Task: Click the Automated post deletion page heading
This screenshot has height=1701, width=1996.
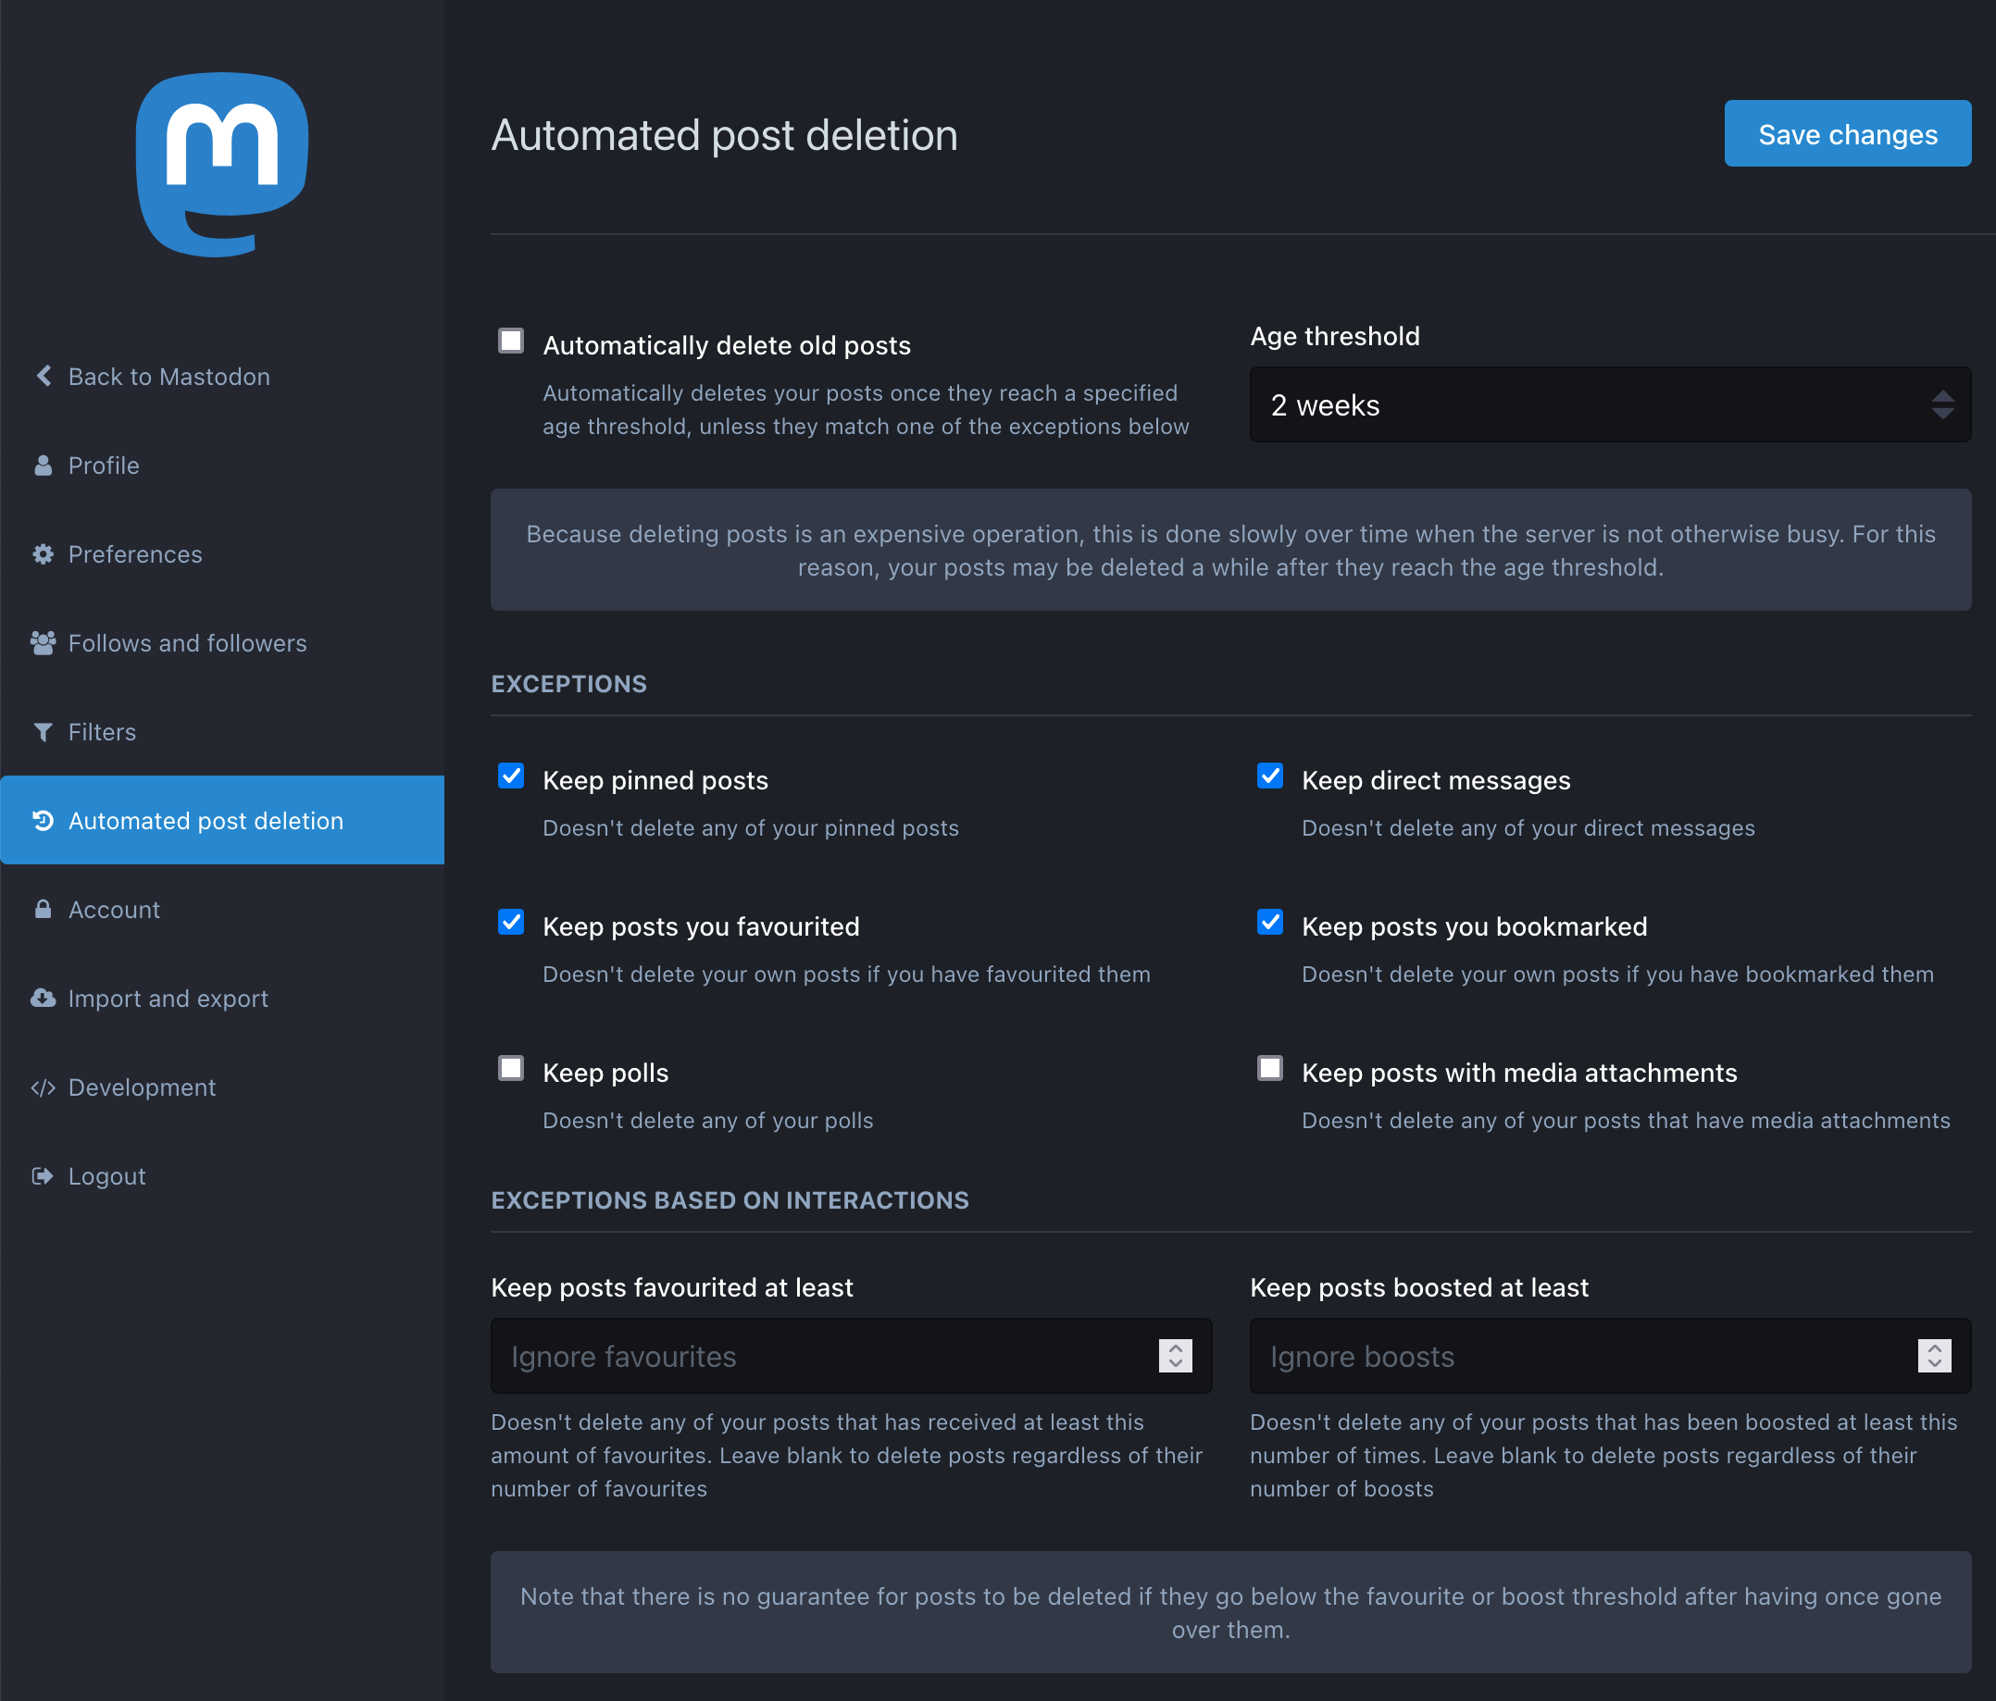Action: (724, 135)
